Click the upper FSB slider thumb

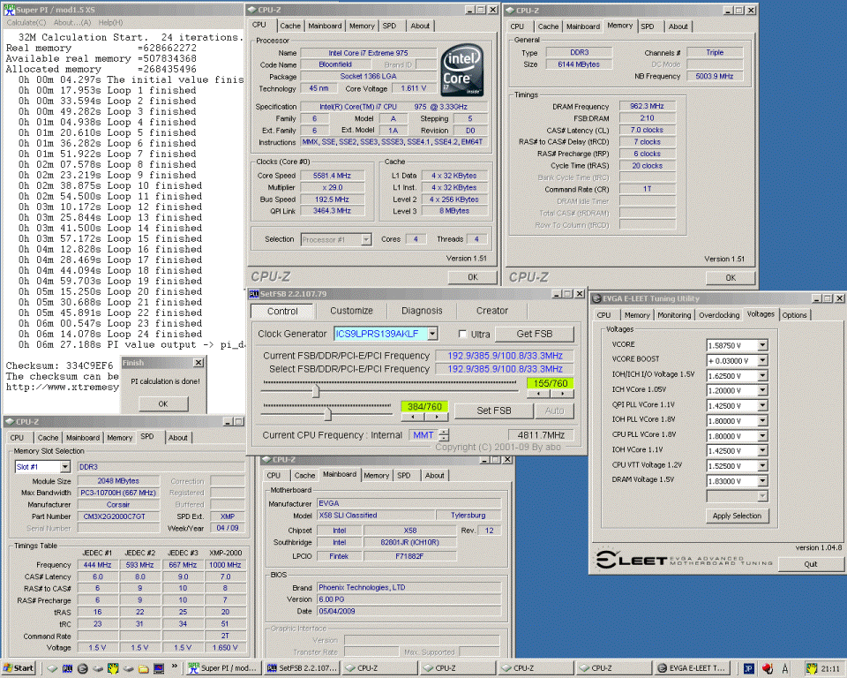316,391
